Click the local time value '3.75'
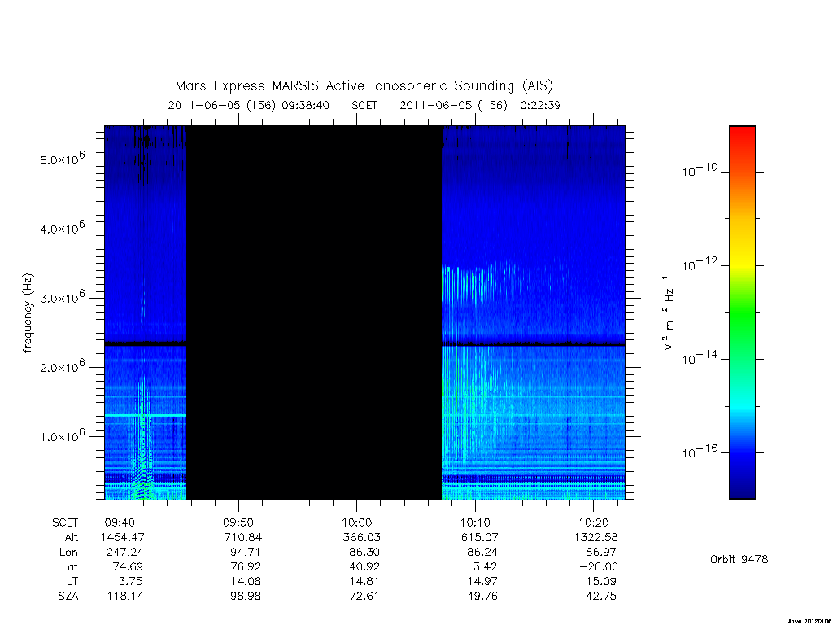 pyautogui.click(x=131, y=581)
